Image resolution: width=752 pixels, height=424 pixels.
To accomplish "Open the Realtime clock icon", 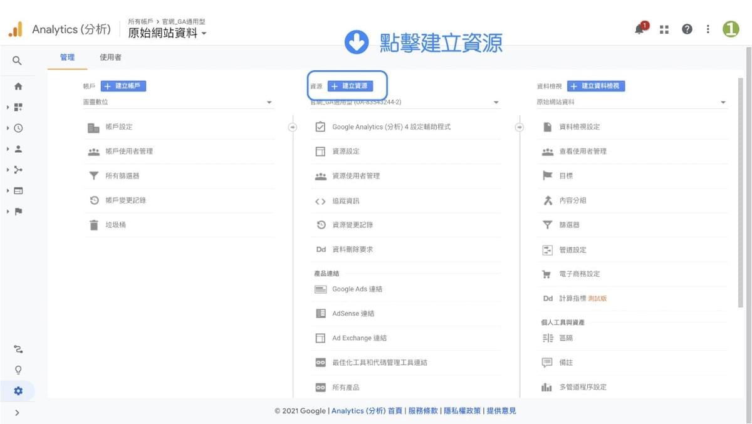I will [x=18, y=128].
